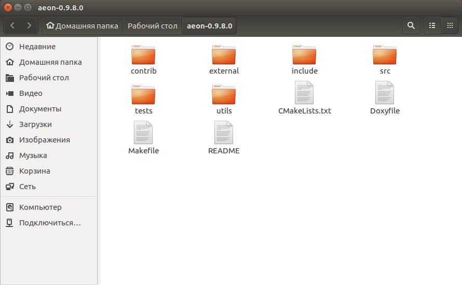Open Сеть in the sidebar
The height and width of the screenshot is (285, 462).
point(49,187)
